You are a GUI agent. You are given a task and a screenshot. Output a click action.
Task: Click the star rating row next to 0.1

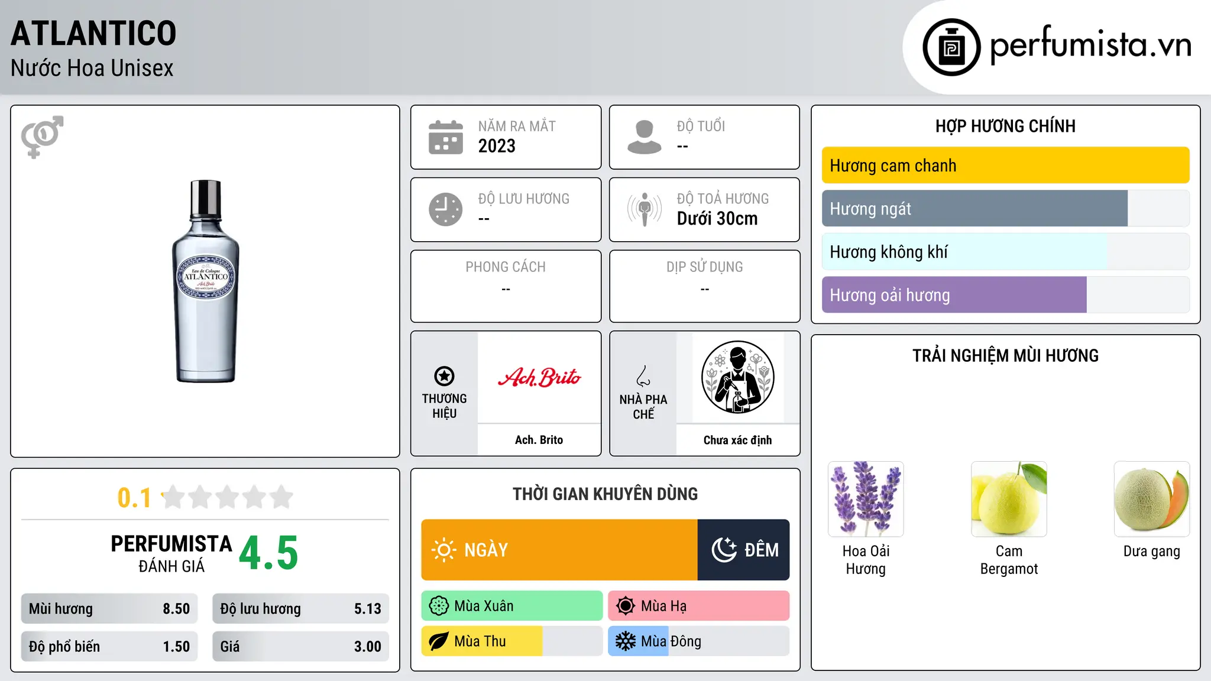tap(228, 497)
